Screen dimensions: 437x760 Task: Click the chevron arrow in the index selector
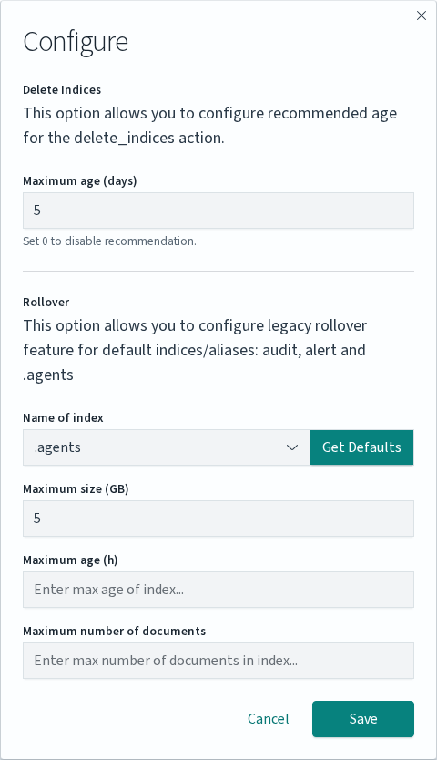click(292, 447)
